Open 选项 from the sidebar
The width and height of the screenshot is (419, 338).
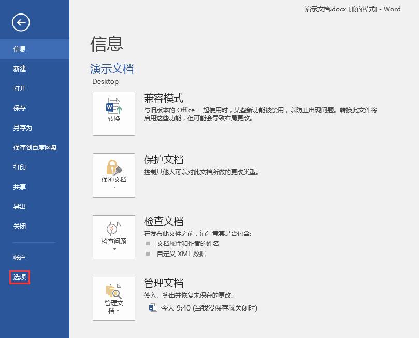(x=19, y=277)
